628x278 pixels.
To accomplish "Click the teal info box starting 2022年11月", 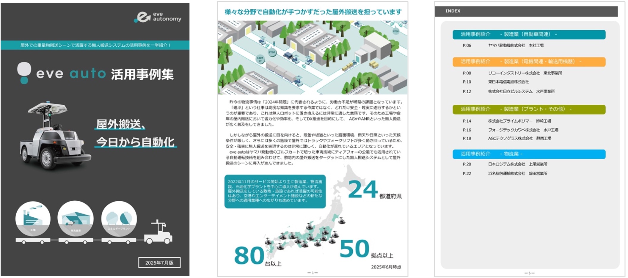I will [275, 191].
